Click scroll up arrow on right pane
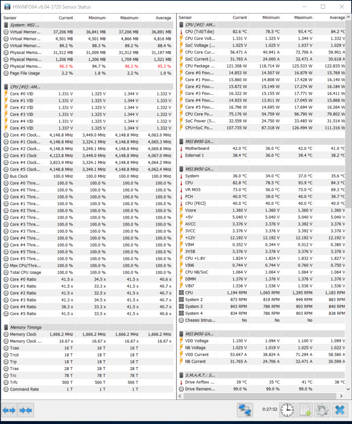Image resolution: width=352 pixels, height=424 pixels. (348, 17)
